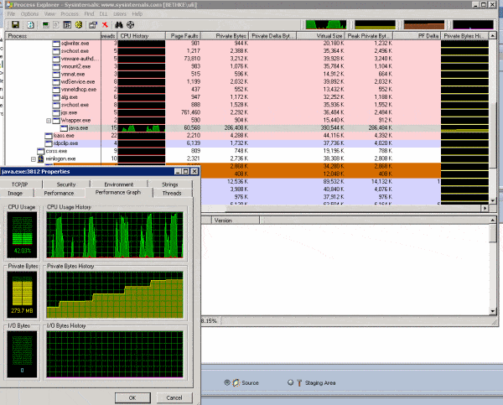Click the wdService.exe process icon
503x405 pixels.
pyautogui.click(x=56, y=82)
